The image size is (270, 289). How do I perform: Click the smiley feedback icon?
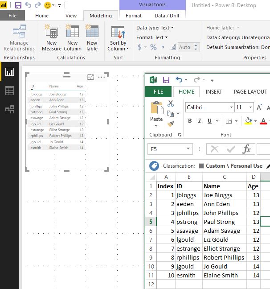(x=48, y=5)
